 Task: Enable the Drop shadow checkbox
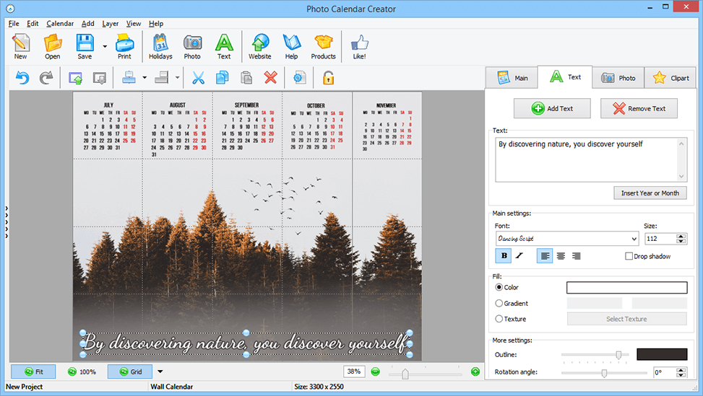tap(629, 256)
